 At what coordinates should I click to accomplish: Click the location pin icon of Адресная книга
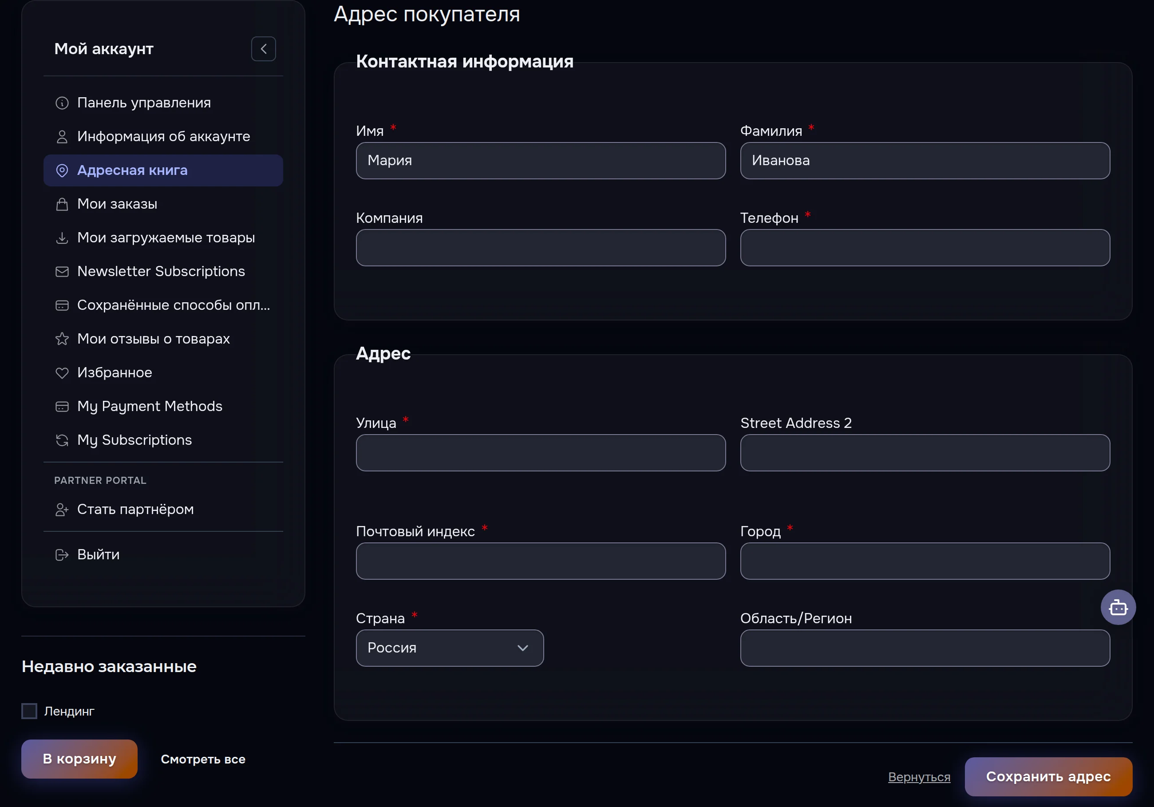point(62,170)
